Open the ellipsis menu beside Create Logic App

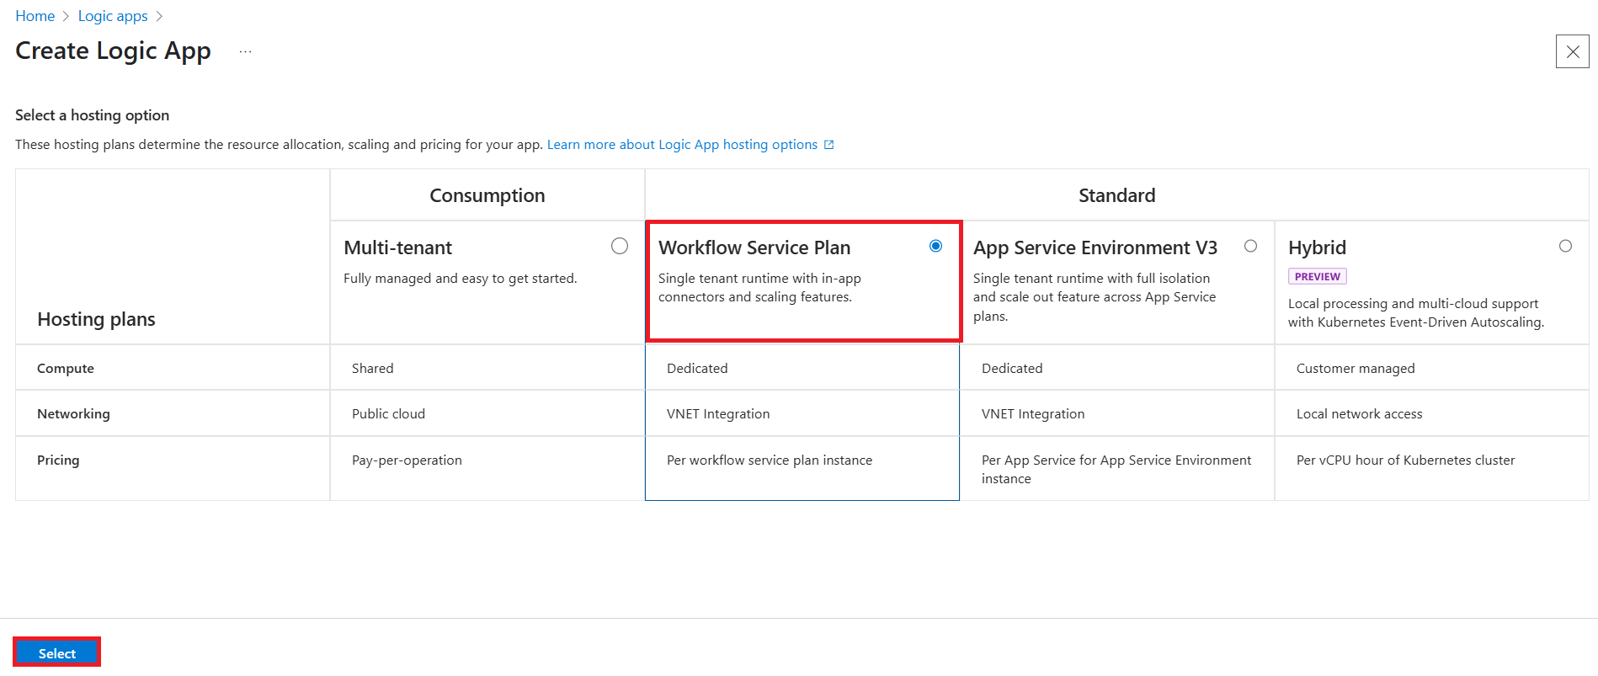[245, 51]
